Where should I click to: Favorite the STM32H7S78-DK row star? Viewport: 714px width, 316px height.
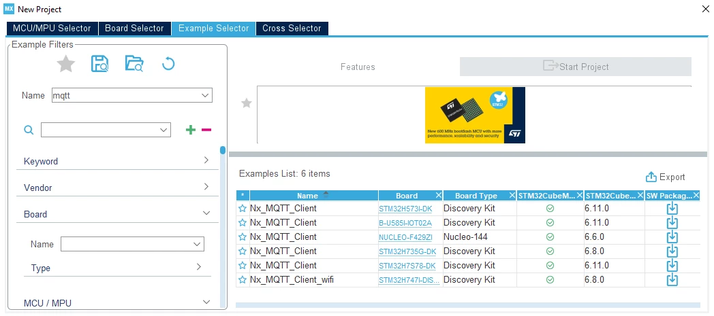[243, 265]
